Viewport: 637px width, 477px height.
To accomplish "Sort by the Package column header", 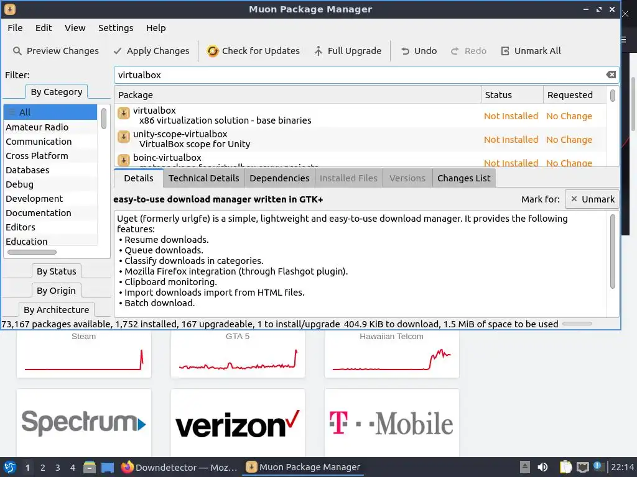I will [298, 95].
